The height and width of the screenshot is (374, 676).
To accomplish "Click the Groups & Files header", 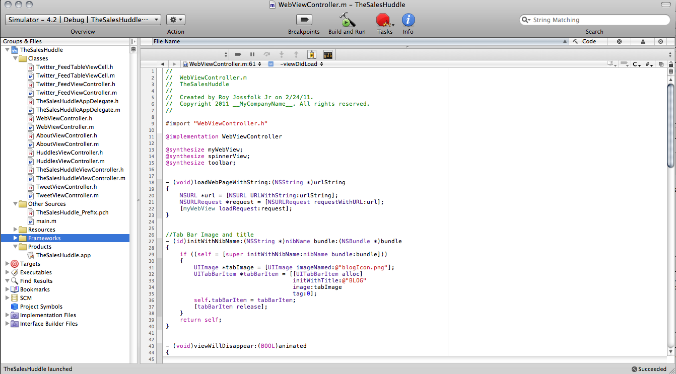I will [x=64, y=41].
